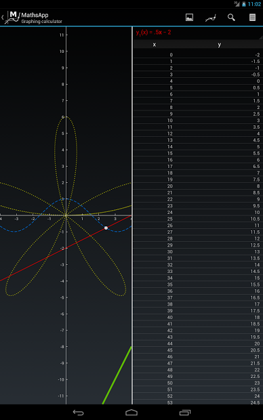This screenshot has width=263, height=420.
Task: Select the table row with x value 10
Action: pos(198,121)
